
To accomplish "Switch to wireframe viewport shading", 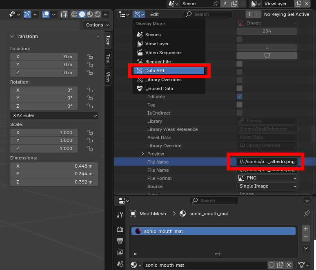I will pyautogui.click(x=74, y=14).
